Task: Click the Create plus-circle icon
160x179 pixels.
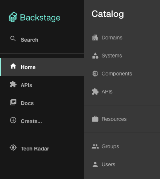Action: 13,120
